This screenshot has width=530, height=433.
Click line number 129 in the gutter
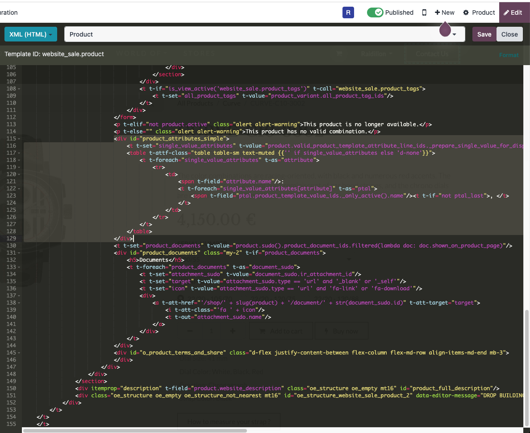point(11,238)
